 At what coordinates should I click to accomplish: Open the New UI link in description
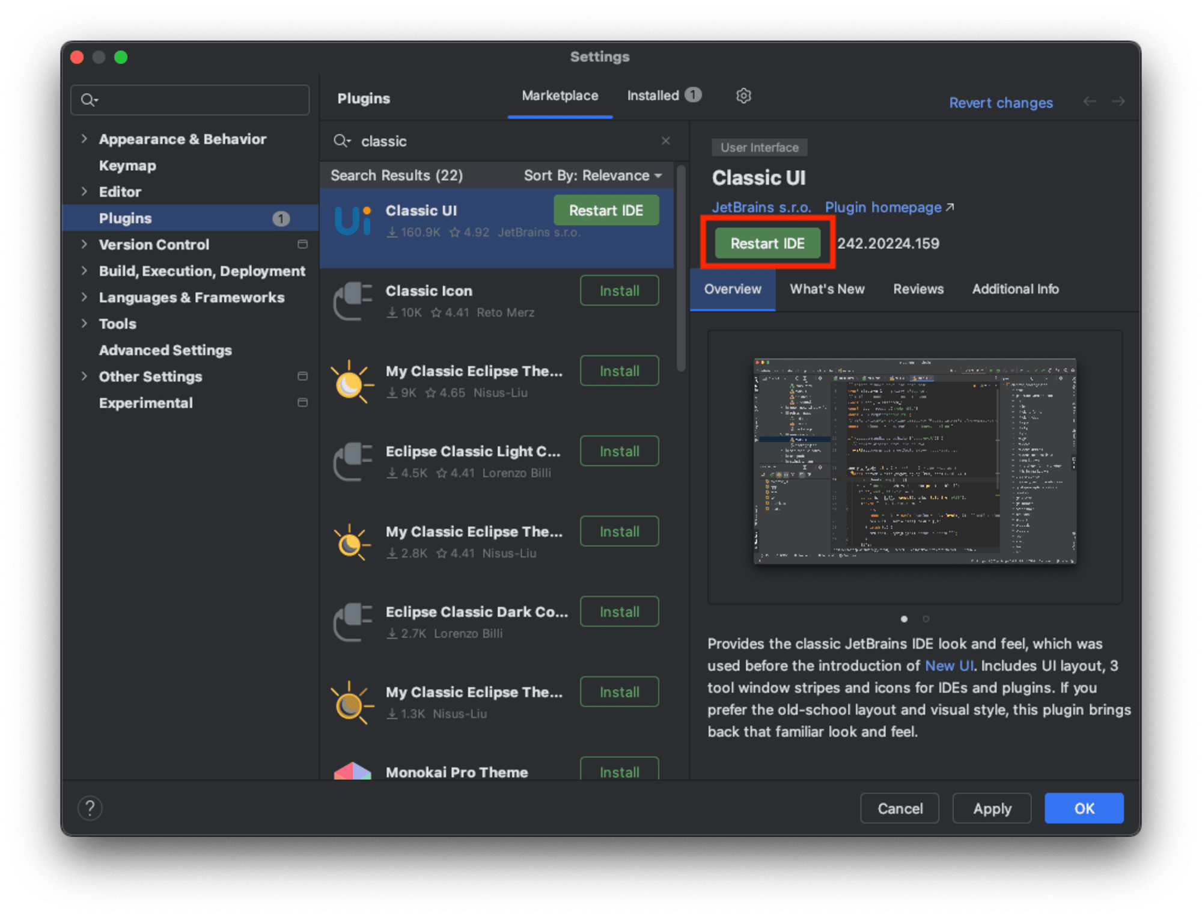949,666
